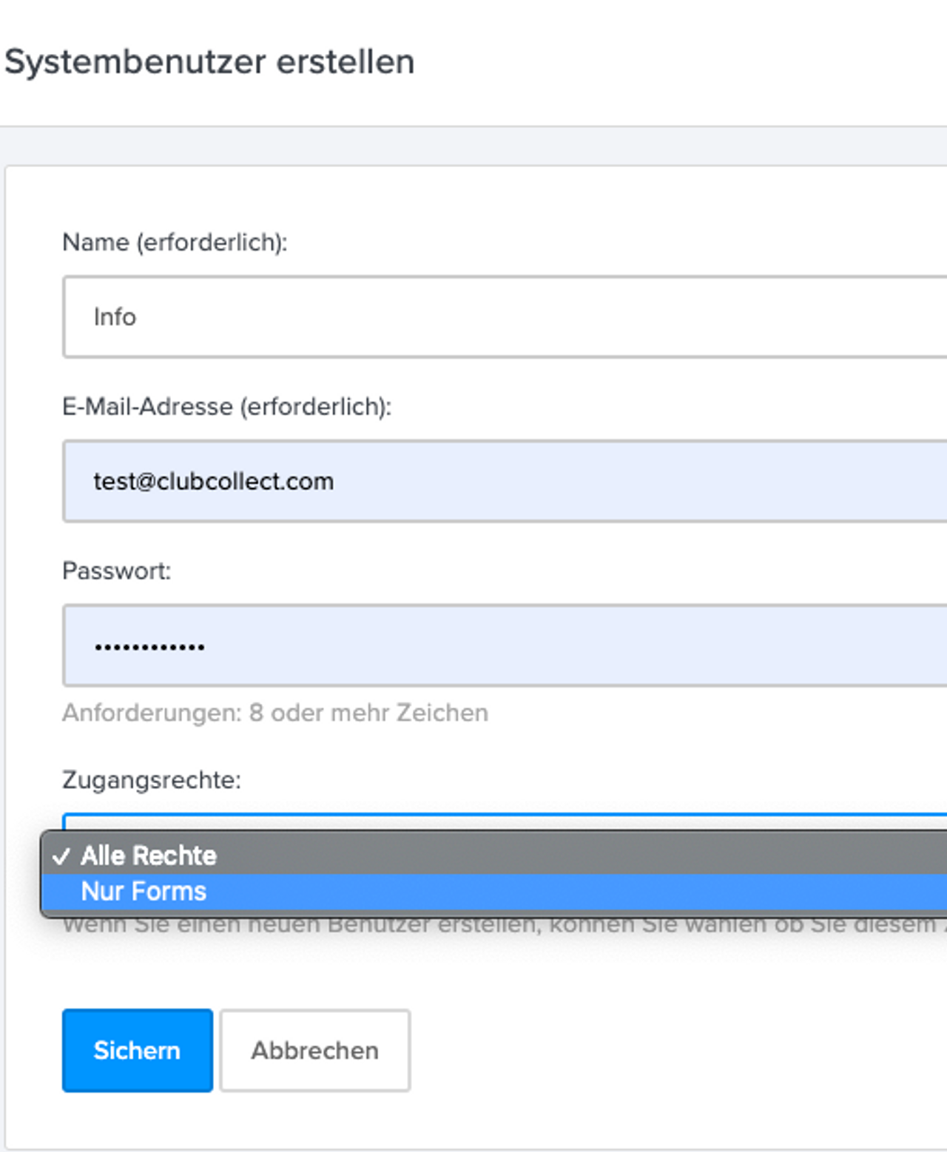This screenshot has width=947, height=1152.
Task: Choose 'Nur Forms' from the dropdown list
Action: (x=144, y=891)
